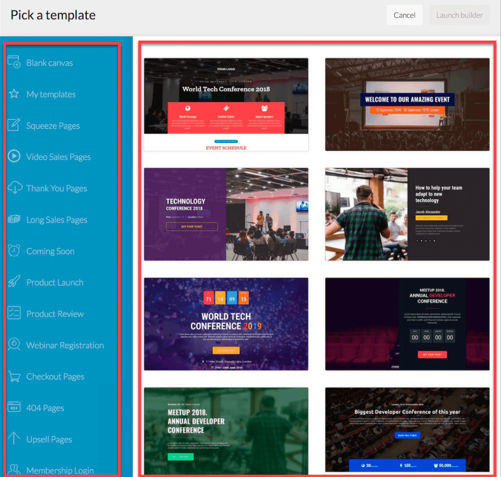Image resolution: width=501 pixels, height=477 pixels.
Task: Select Squeeze Pages template category
Action: point(53,126)
